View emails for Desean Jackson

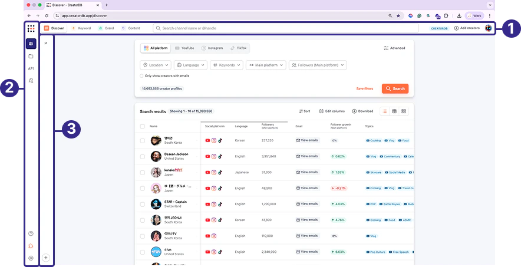coord(307,156)
